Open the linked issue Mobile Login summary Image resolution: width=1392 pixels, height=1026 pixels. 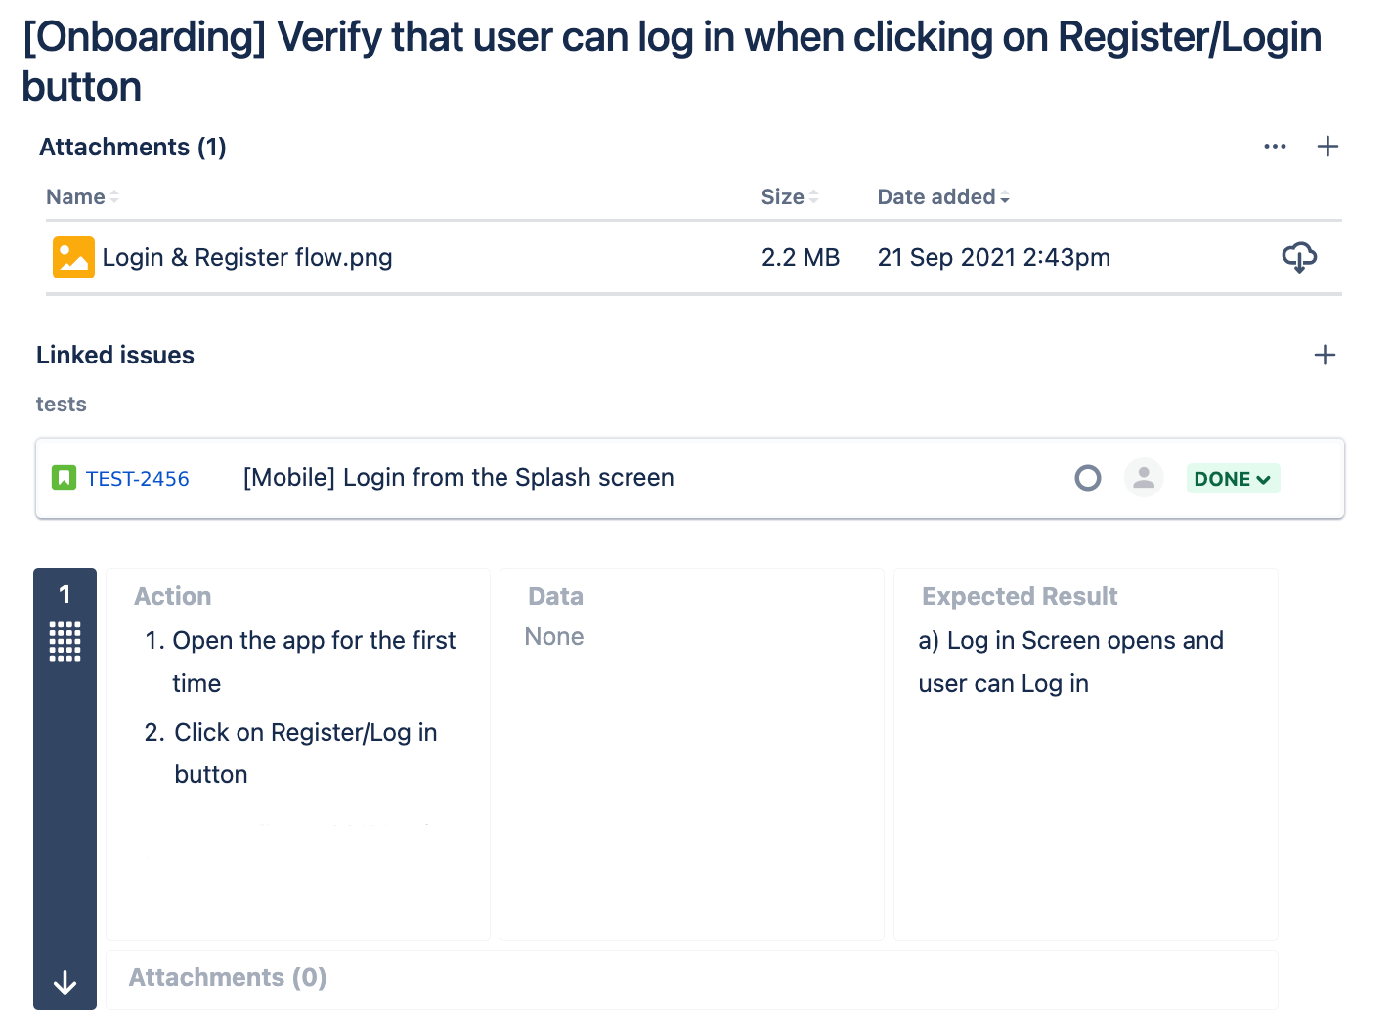pyautogui.click(x=458, y=478)
